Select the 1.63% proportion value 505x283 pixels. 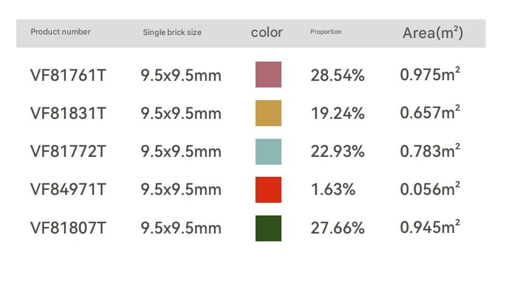coord(333,190)
